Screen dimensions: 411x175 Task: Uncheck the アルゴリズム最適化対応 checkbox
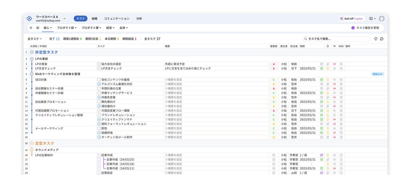tap(99, 84)
